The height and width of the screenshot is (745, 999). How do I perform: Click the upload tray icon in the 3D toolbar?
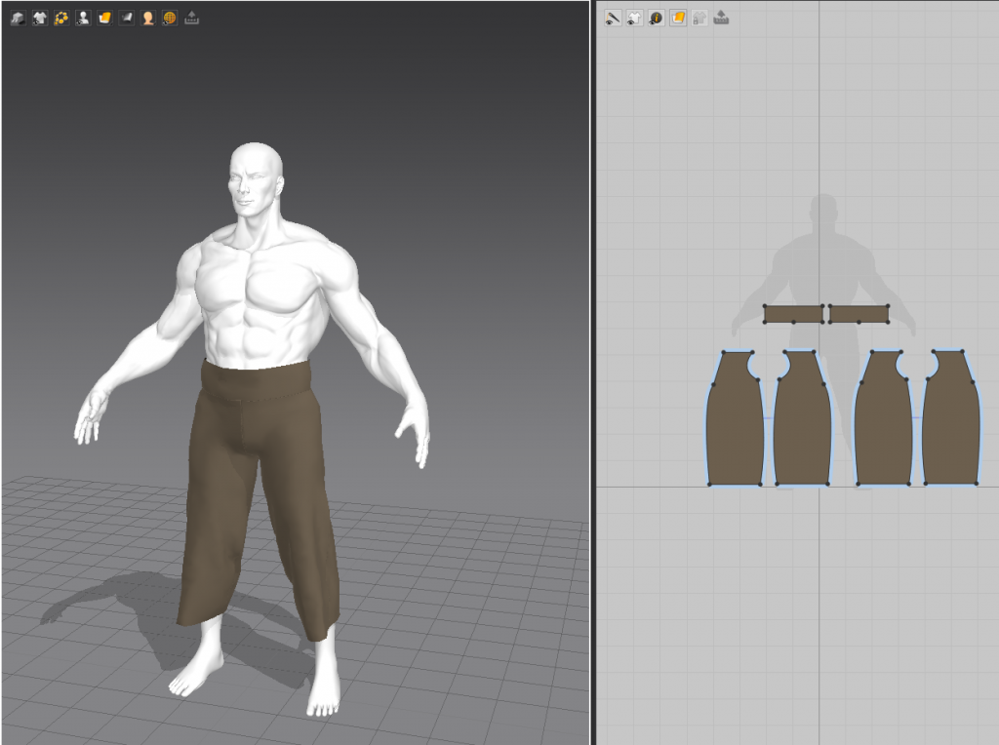point(191,18)
